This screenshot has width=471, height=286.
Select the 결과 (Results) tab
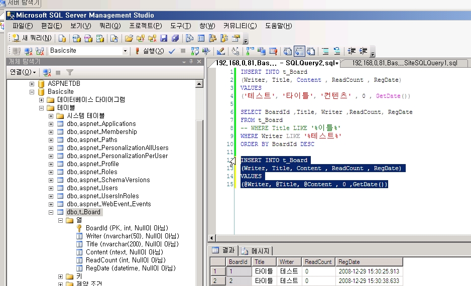(x=223, y=250)
